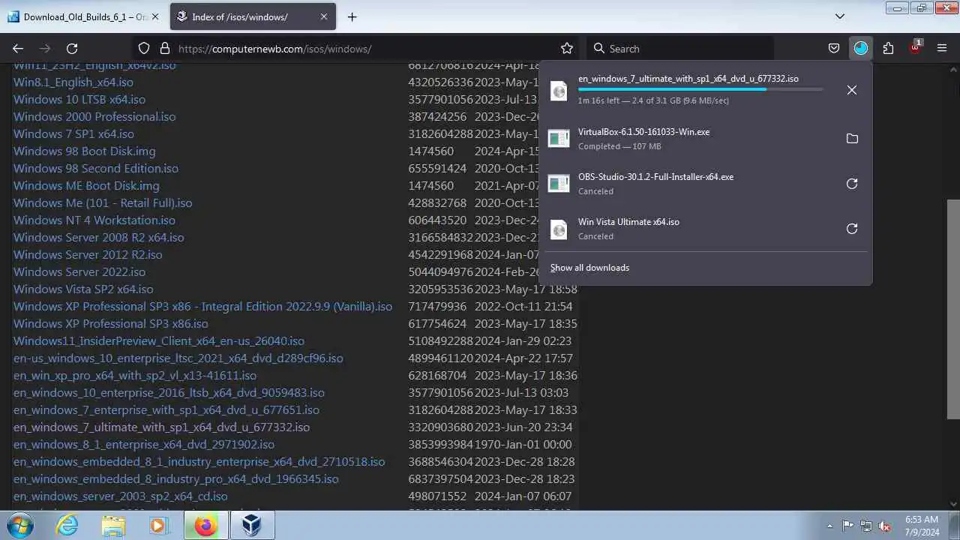Open the en_windows_server_2003_sp2_x64_cd.iso link
This screenshot has width=960, height=540.
[x=121, y=496]
